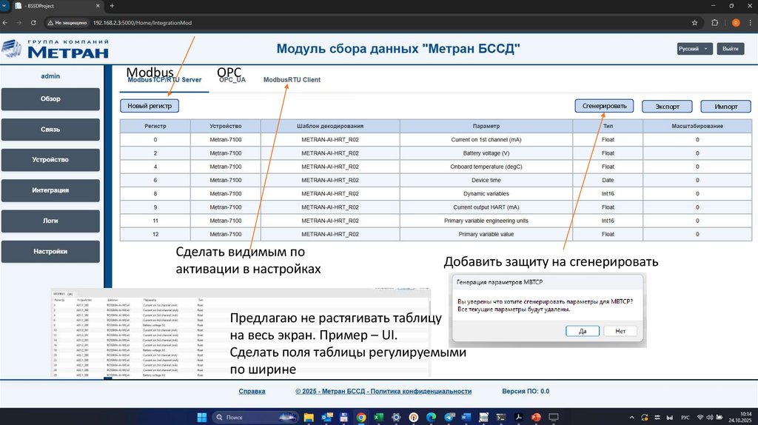Open the Chrome three-dot menu
Screen dimensions: 758x425
751,23
